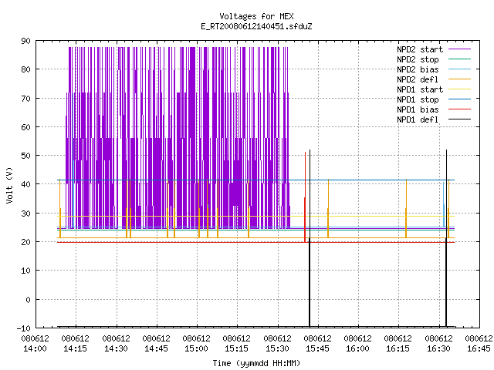Click the y-axis value 30
Viewport: 494px width, 370px height.
pyautogui.click(x=25, y=214)
